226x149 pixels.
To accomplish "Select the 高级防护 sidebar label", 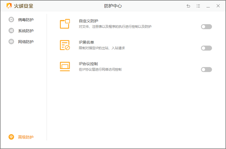I will point(26,137).
